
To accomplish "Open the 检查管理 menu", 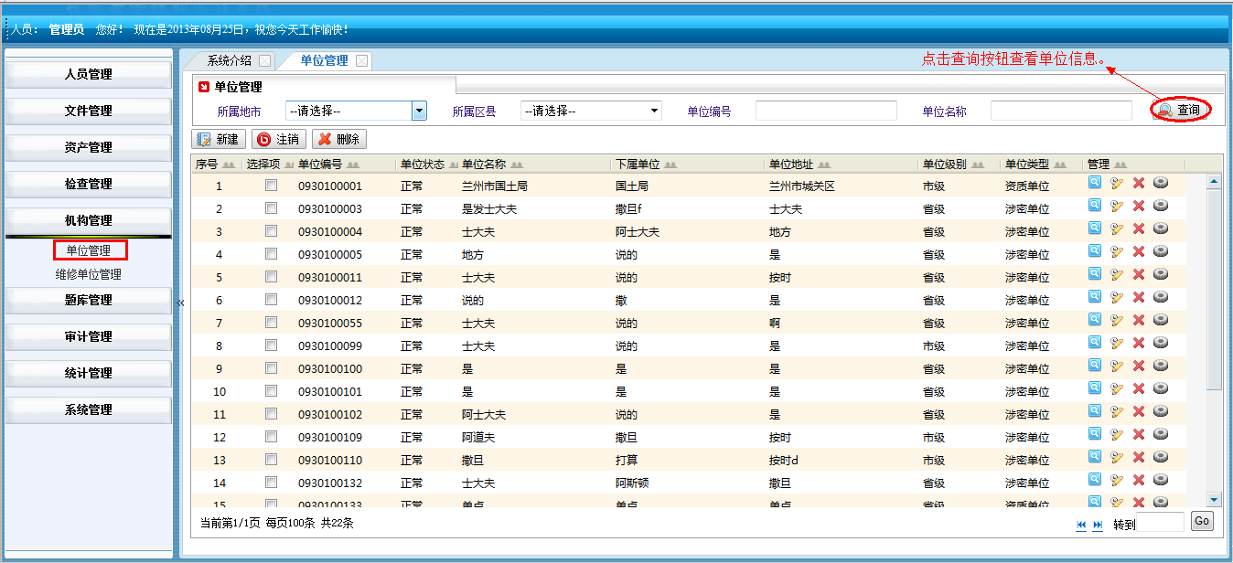I will click(x=89, y=184).
